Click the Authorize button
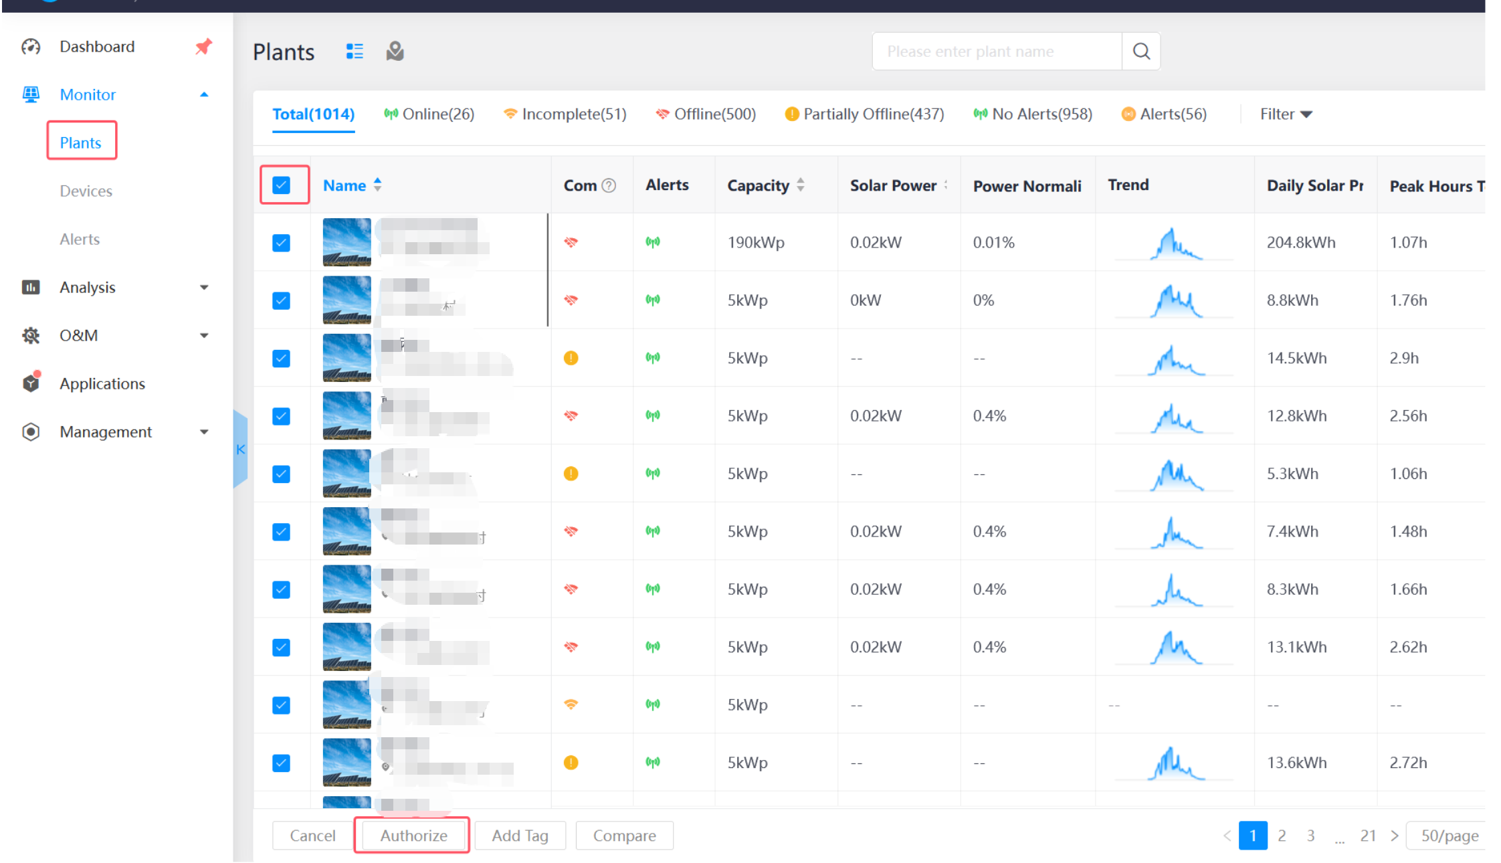 pyautogui.click(x=413, y=836)
